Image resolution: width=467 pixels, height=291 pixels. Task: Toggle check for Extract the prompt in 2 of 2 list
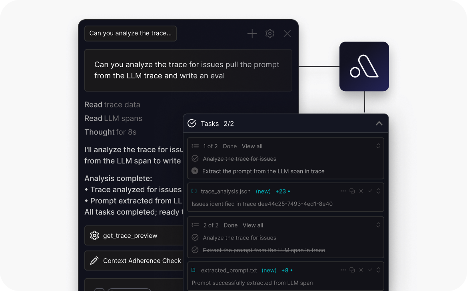click(195, 250)
